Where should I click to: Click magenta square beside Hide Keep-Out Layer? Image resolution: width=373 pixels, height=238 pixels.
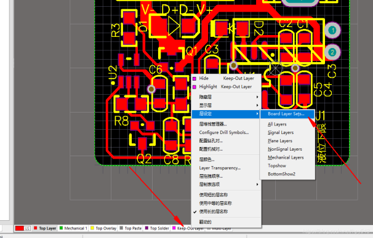pos(195,79)
